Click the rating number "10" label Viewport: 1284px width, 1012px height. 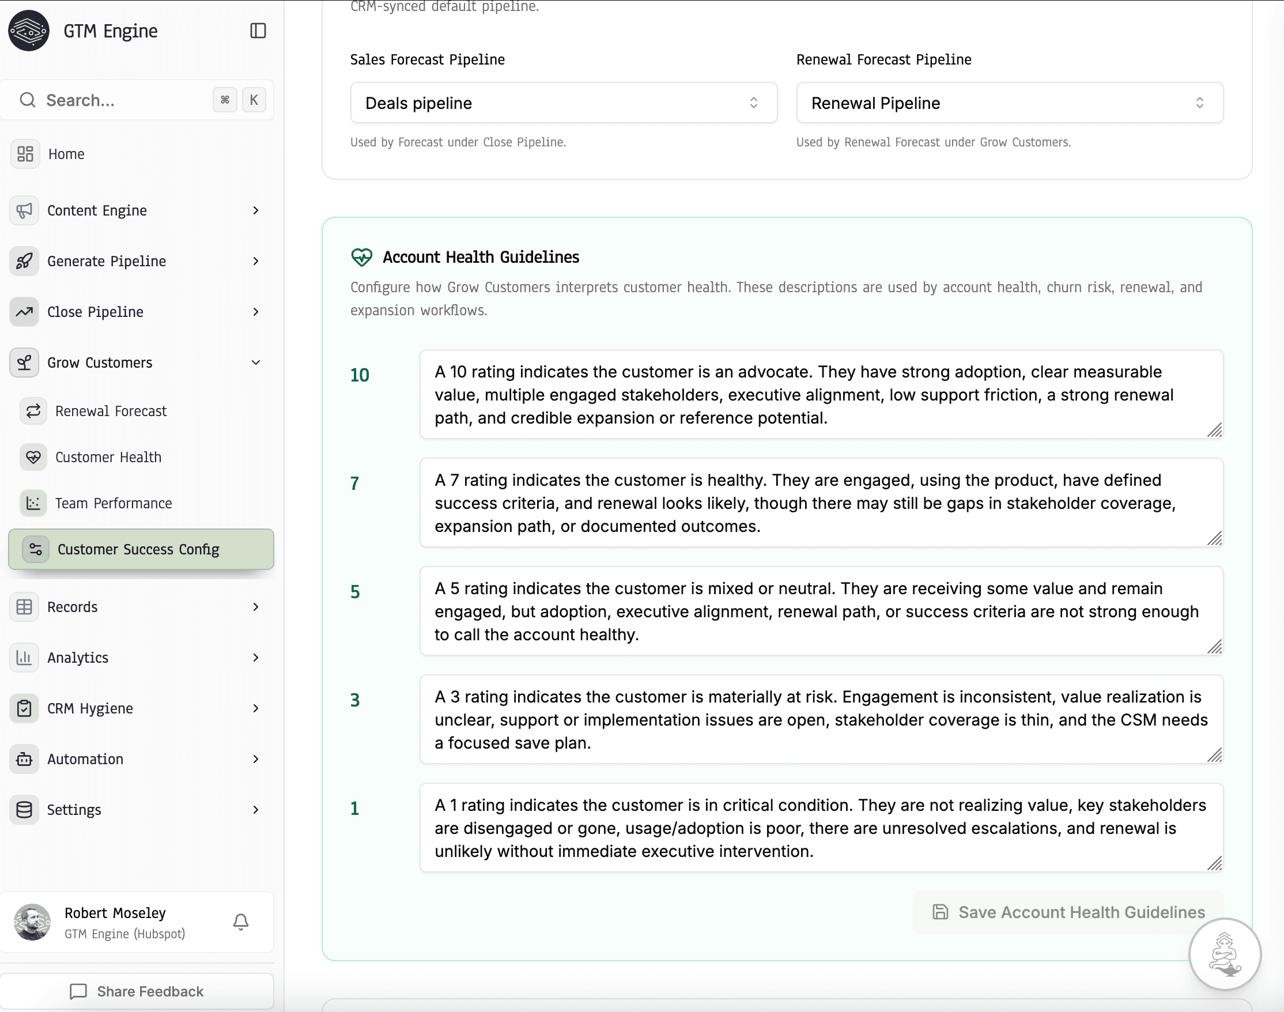click(x=360, y=375)
